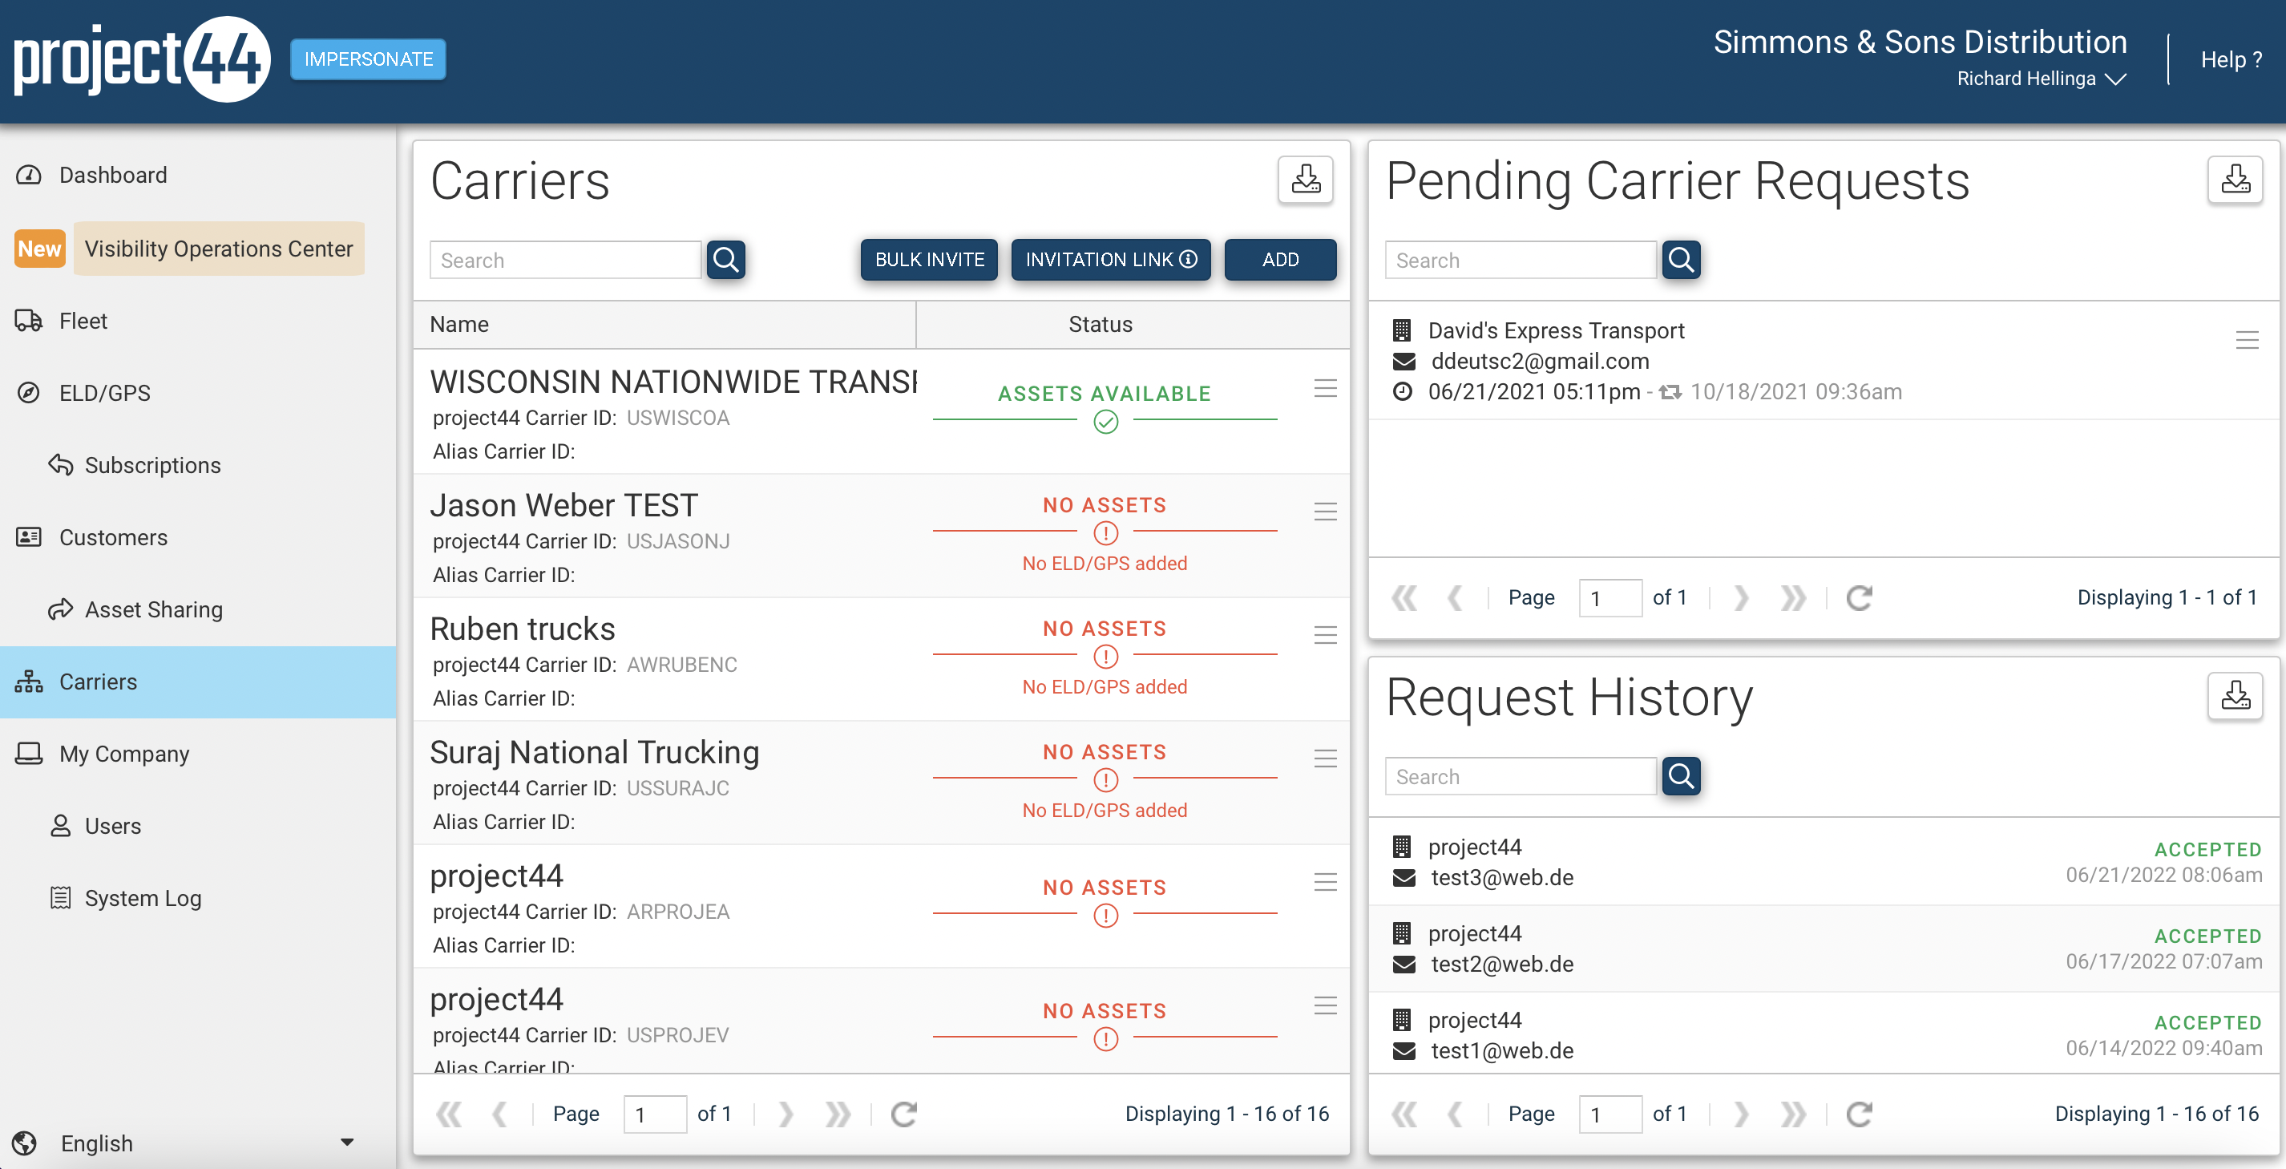Open System Log in the sidebar
The height and width of the screenshot is (1169, 2286).
(198, 898)
